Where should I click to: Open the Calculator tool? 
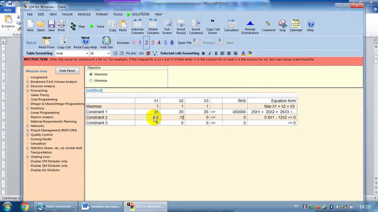[231, 26]
